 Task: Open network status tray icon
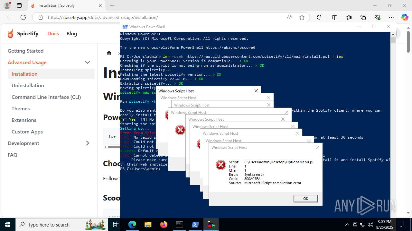pos(363,225)
